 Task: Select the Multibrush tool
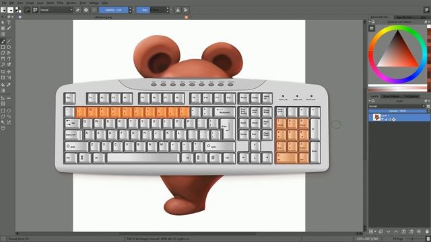tap(9, 65)
